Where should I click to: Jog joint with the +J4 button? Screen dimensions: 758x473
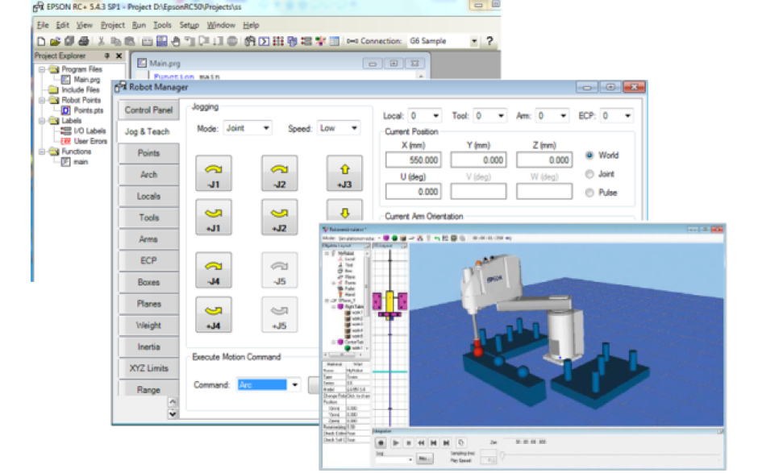coord(214,315)
